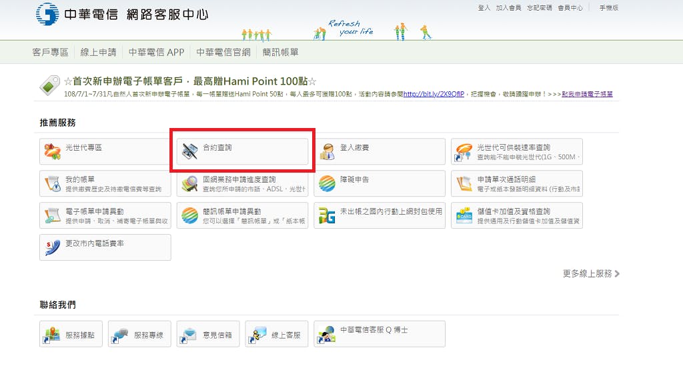Screen dimensions: 683x384
Task: Open 電子帳單申請異動 e-bill icon
Action: point(53,215)
